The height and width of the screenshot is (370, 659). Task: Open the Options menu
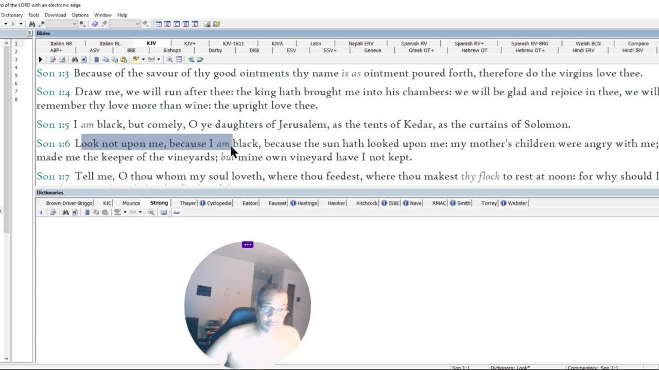pyautogui.click(x=80, y=15)
